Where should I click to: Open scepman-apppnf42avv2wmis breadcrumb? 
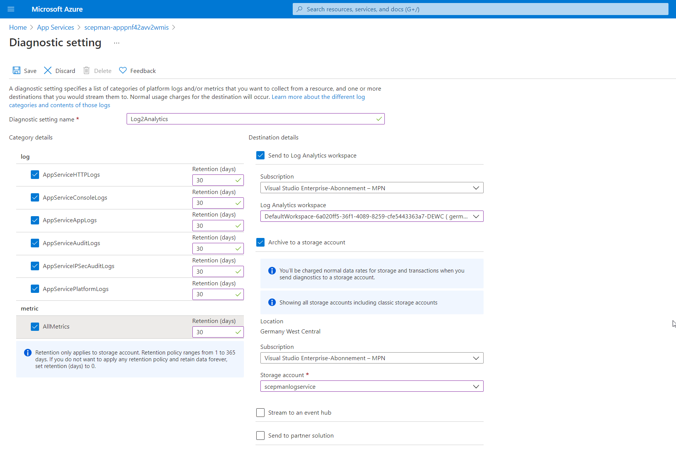(126, 27)
